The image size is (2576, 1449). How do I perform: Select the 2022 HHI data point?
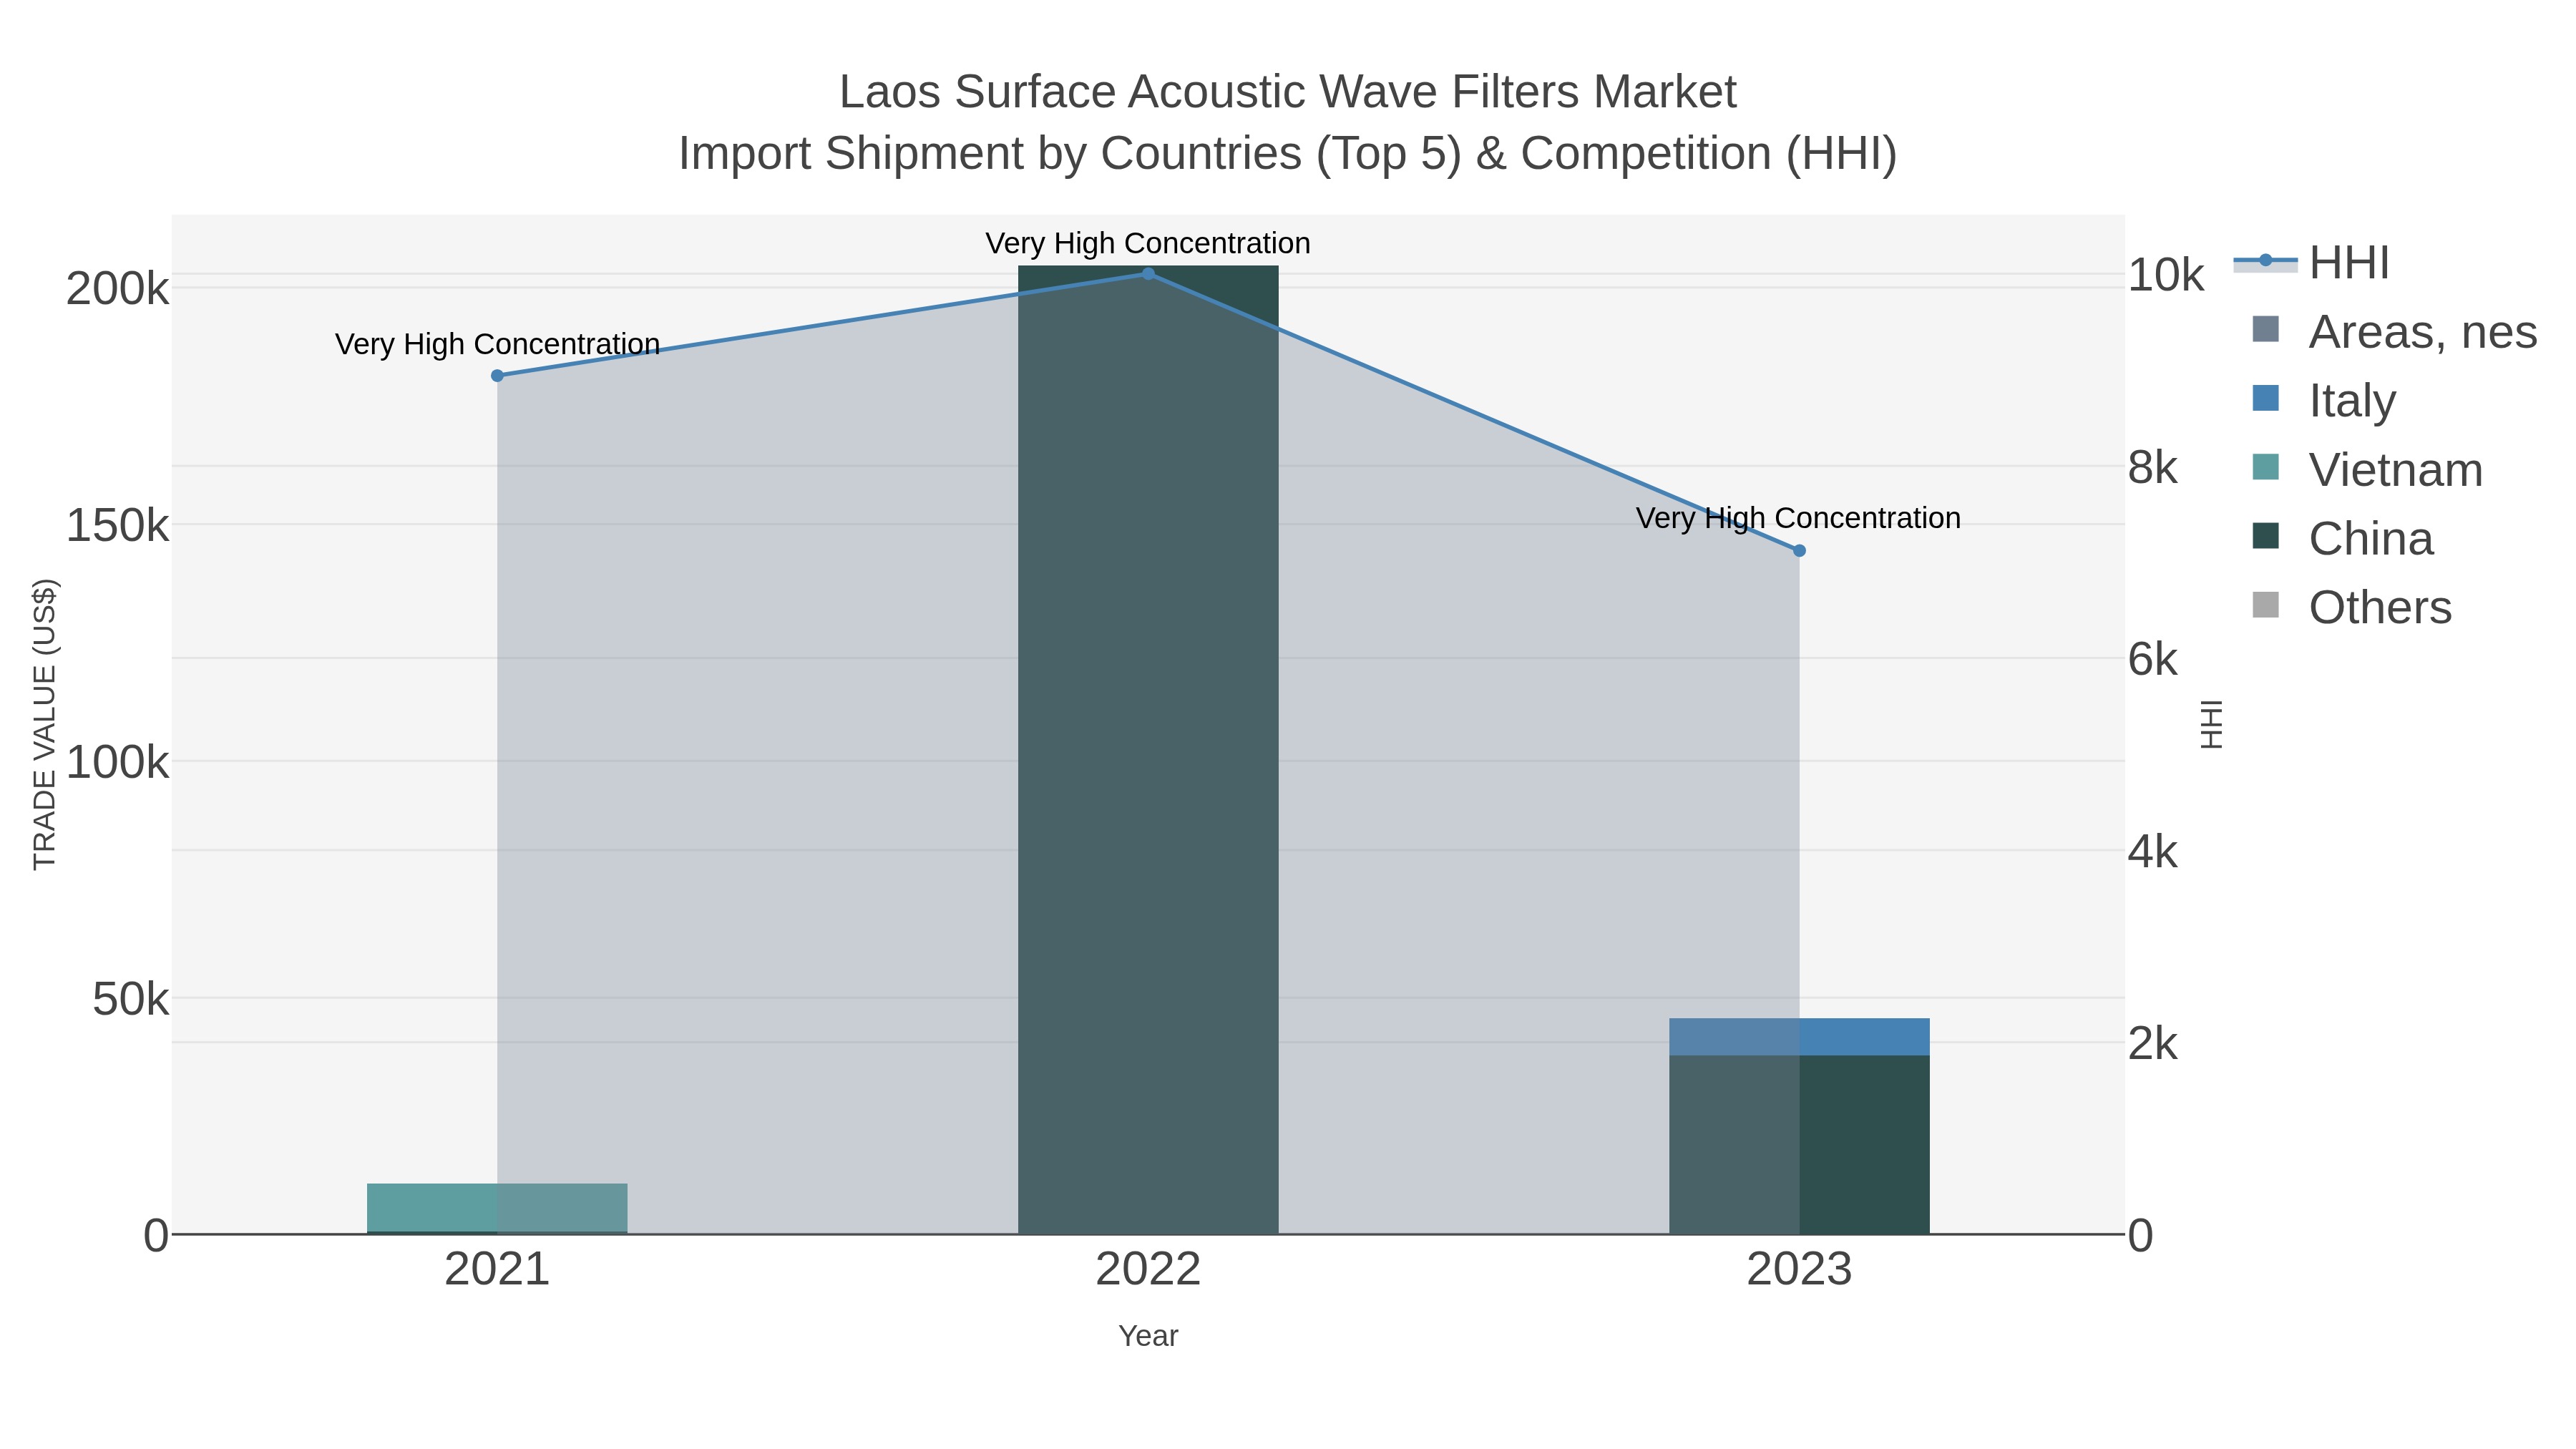(1148, 274)
